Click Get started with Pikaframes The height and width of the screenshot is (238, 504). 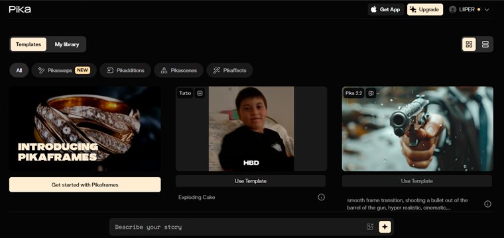[85, 185]
